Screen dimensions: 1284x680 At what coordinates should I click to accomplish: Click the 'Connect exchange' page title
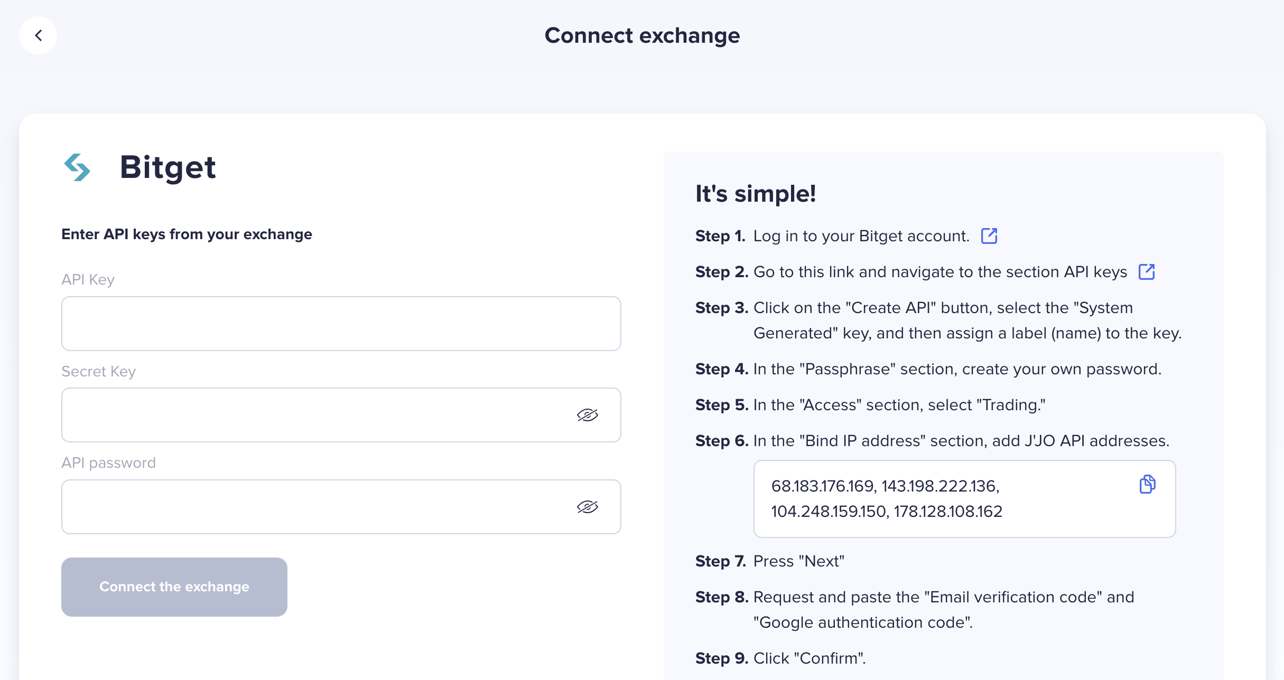642,35
